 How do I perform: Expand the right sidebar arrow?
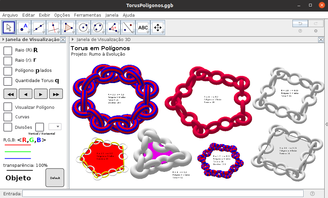click(x=326, y=124)
